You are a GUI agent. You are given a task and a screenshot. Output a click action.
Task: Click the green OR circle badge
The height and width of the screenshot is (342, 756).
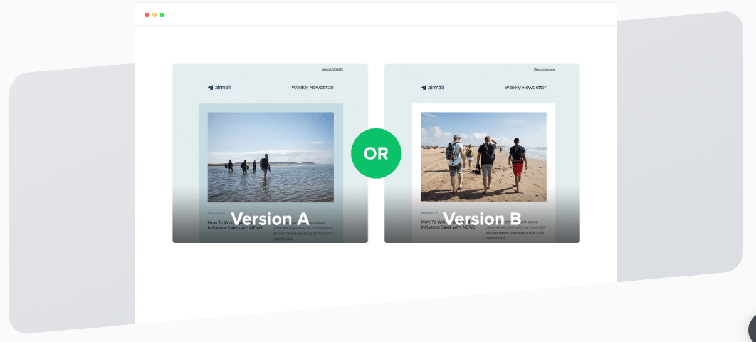(x=376, y=153)
